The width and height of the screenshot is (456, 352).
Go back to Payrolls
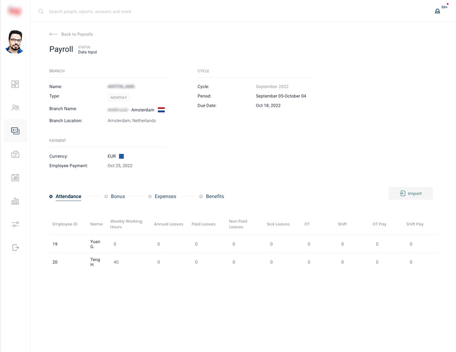click(71, 34)
